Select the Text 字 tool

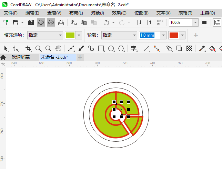point(134,48)
